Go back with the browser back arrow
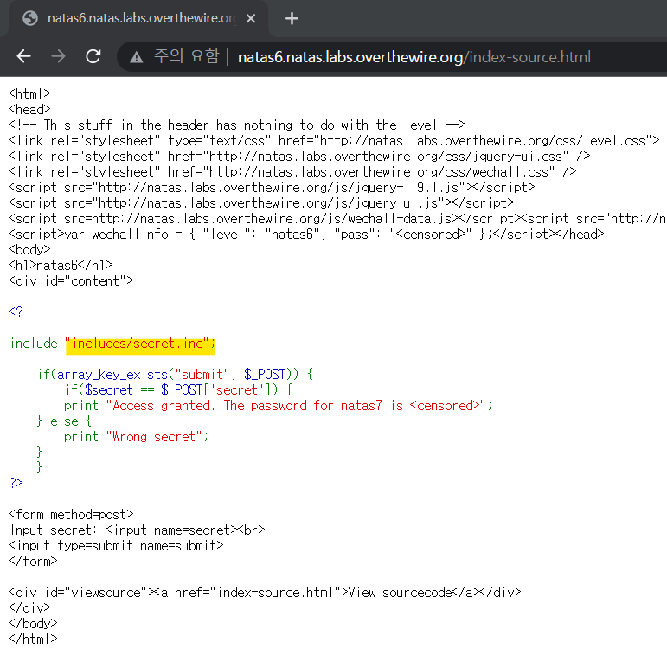The width and height of the screenshot is (667, 662). [x=24, y=56]
